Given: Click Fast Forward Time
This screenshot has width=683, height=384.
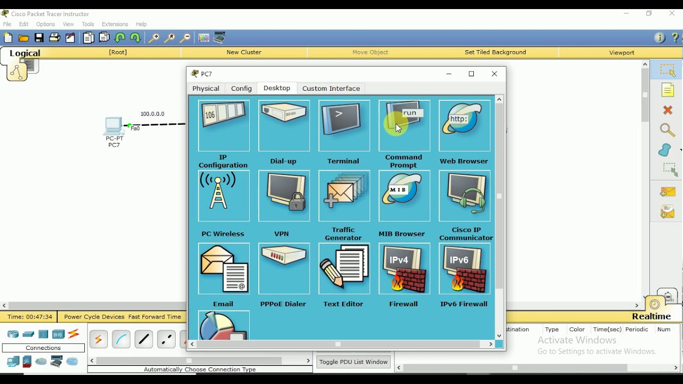Looking at the screenshot, I should point(155,317).
